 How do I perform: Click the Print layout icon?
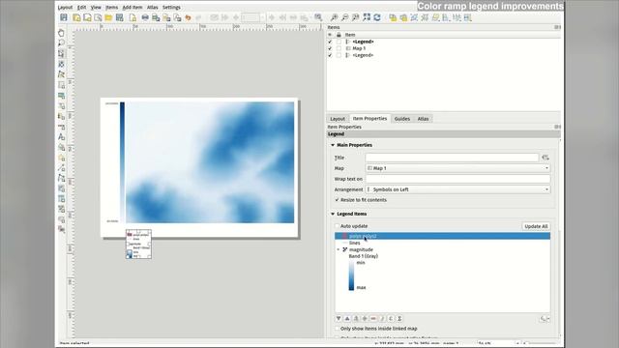pos(145,17)
